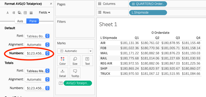Open the Fields dropdown menu
Image resolution: width=206 pixels, height=97 pixels.
[x=44, y=13]
